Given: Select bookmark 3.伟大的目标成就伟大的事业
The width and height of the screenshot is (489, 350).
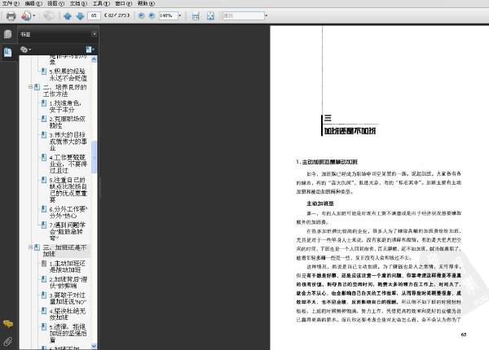Looking at the screenshot, I should tap(68, 142).
